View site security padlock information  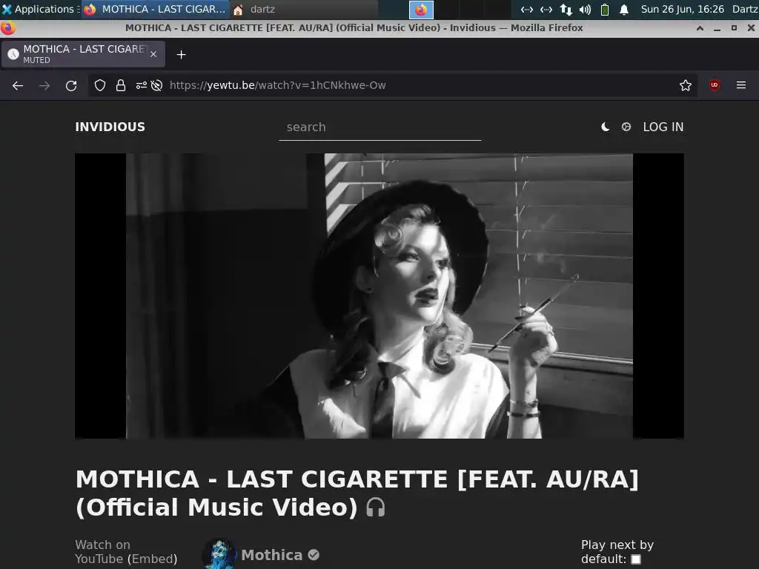tap(121, 86)
